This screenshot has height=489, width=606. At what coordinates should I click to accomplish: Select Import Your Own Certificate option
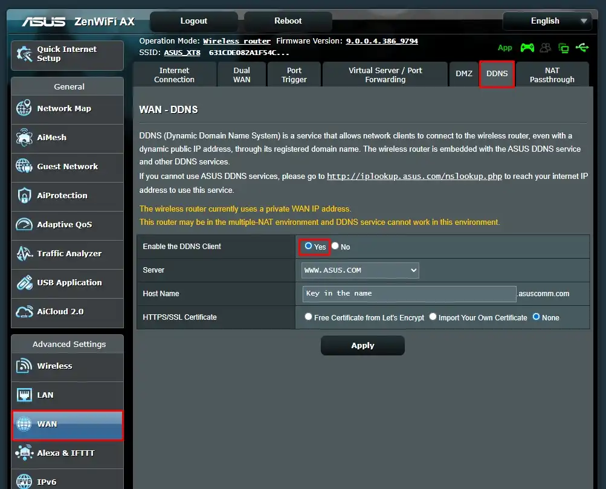(x=433, y=317)
